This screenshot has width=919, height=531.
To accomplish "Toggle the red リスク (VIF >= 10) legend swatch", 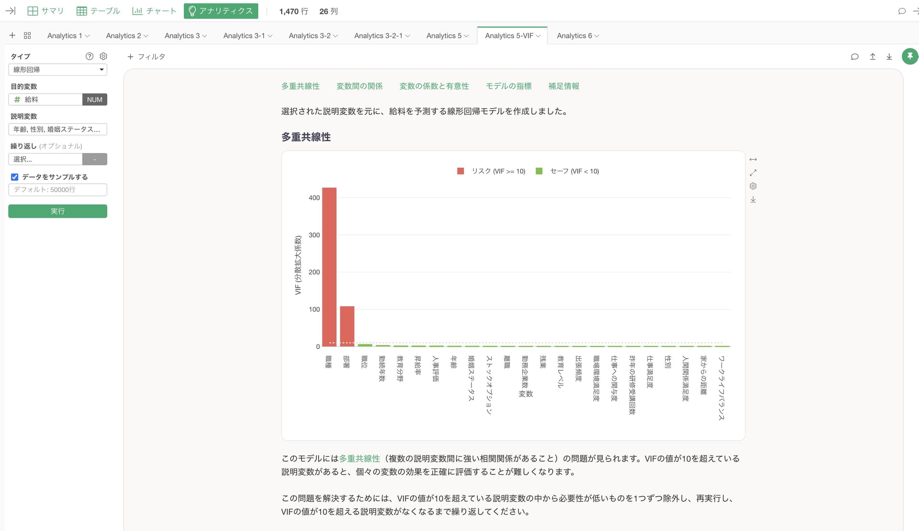I will click(x=460, y=171).
